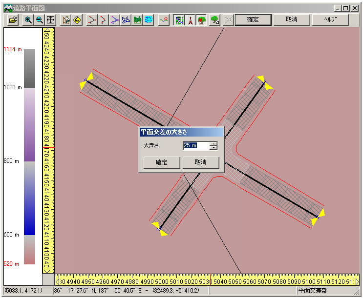Click the toolbar 取消 button
The height and width of the screenshot is (298, 363).
tap(292, 20)
